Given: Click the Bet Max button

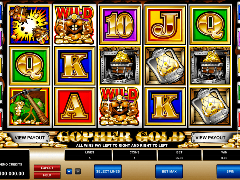Looking at the screenshot, I should point(169,171).
